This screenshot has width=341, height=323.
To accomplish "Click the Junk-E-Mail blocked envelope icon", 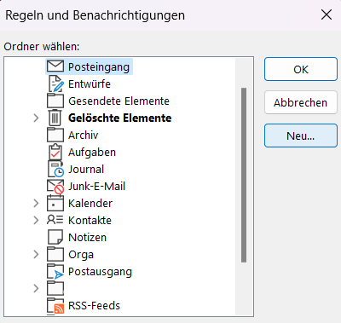I will [55, 187].
